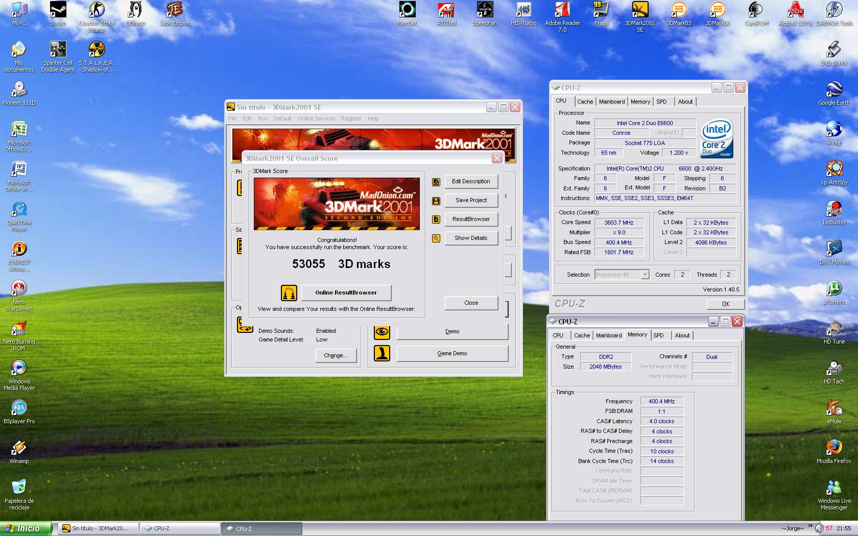This screenshot has height=536, width=858.
Task: Click the 2048 MBytes memory size value
Action: pyautogui.click(x=605, y=367)
